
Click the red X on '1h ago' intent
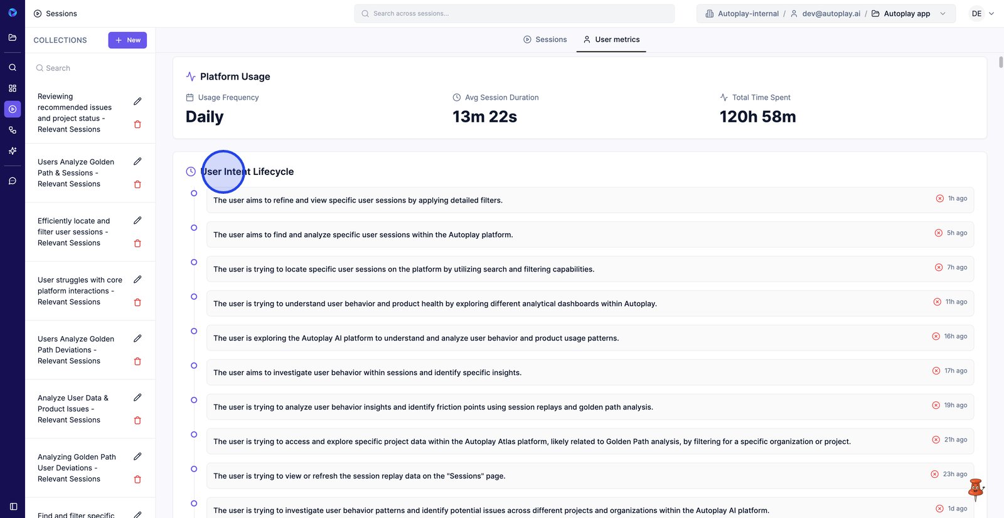click(939, 199)
